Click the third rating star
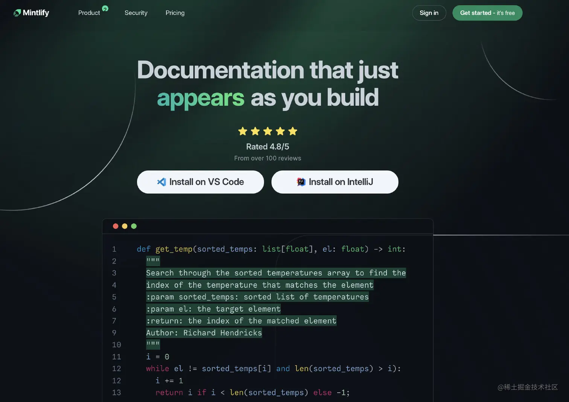 268,131
